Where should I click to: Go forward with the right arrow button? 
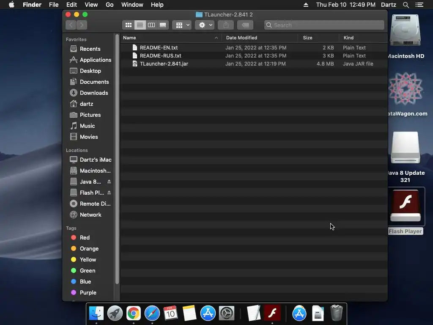pos(82,25)
